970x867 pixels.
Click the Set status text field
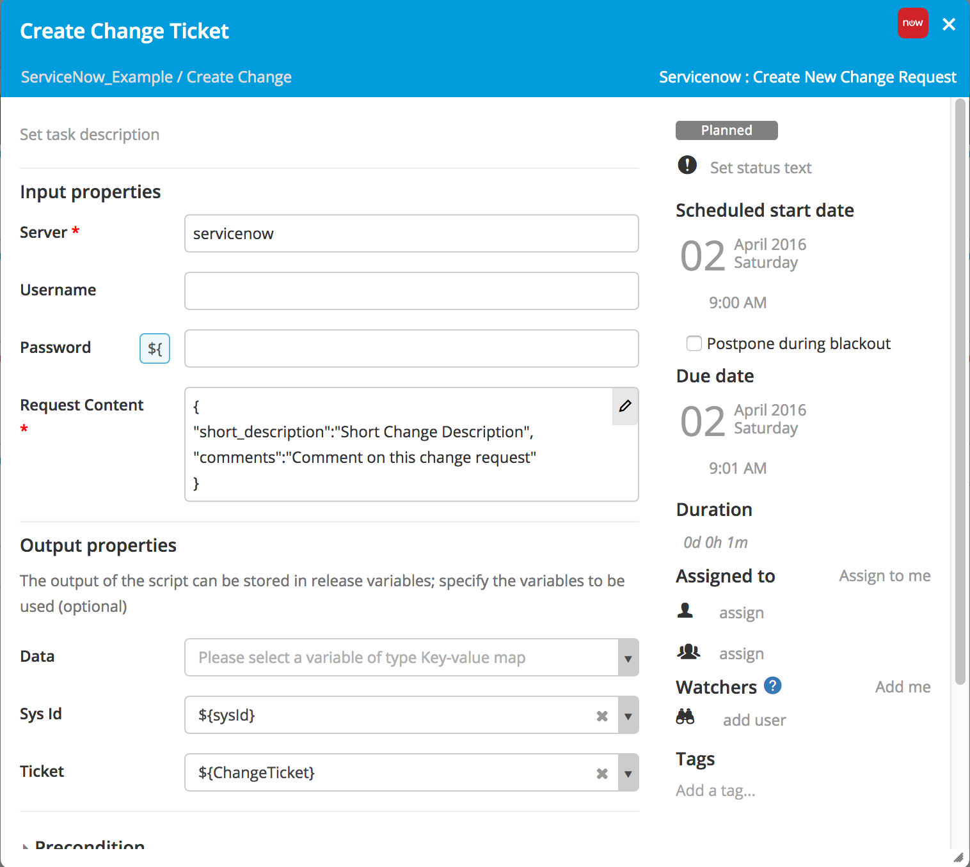[761, 168]
